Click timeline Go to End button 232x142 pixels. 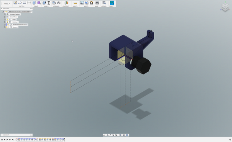pos(13,139)
